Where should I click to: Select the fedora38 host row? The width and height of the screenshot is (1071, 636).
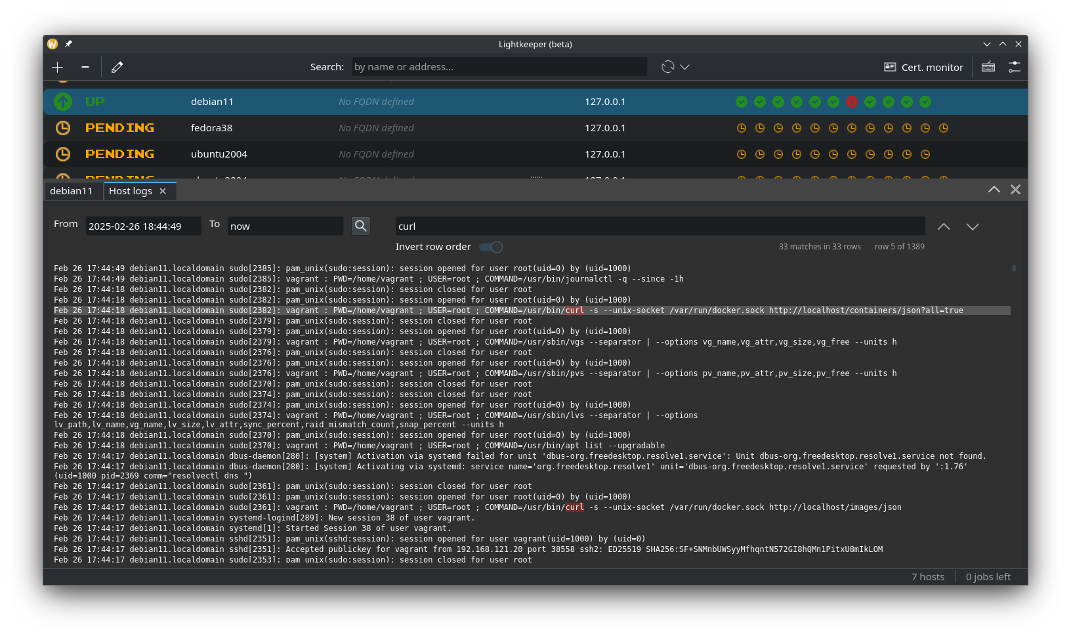535,128
